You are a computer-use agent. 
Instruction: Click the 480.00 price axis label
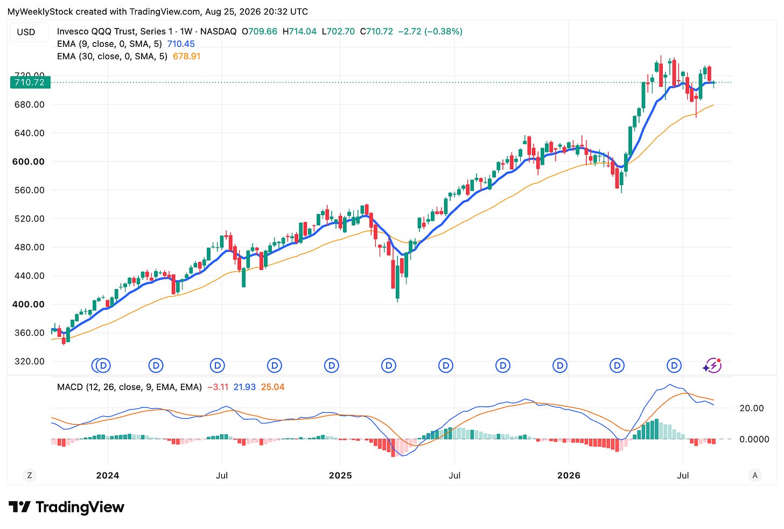tap(30, 247)
